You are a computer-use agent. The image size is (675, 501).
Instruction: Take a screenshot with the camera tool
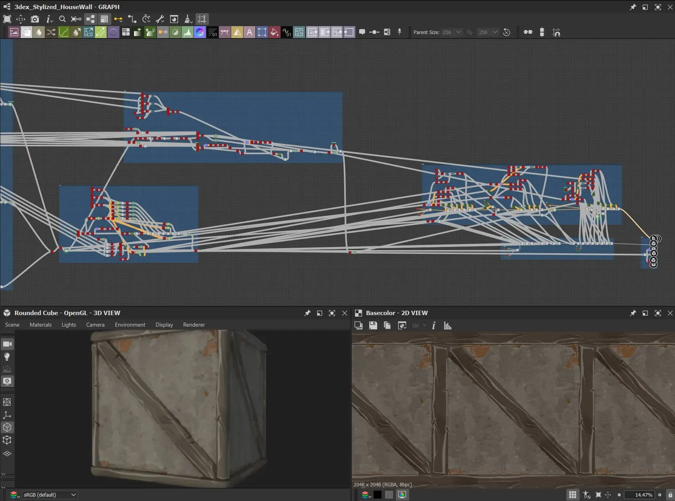click(x=35, y=19)
